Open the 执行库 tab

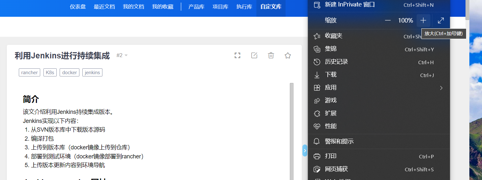coord(244,7)
